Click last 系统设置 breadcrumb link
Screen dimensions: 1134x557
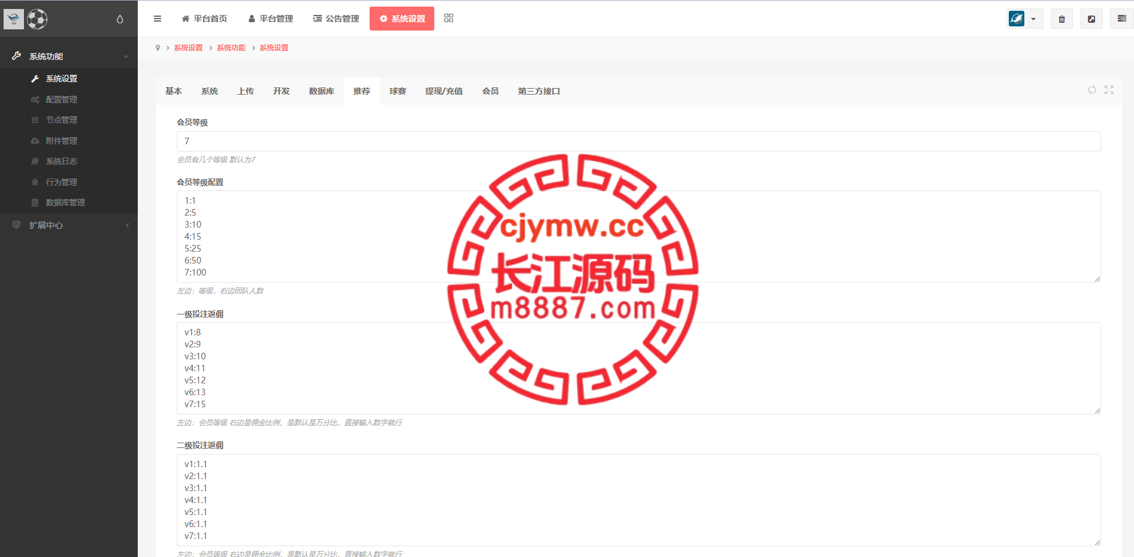[274, 48]
